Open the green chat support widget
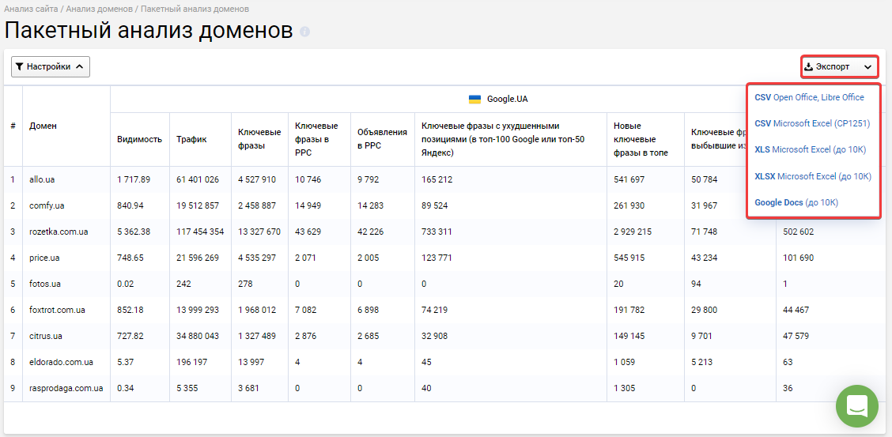Screen dimensions: 892x437 tap(856, 405)
